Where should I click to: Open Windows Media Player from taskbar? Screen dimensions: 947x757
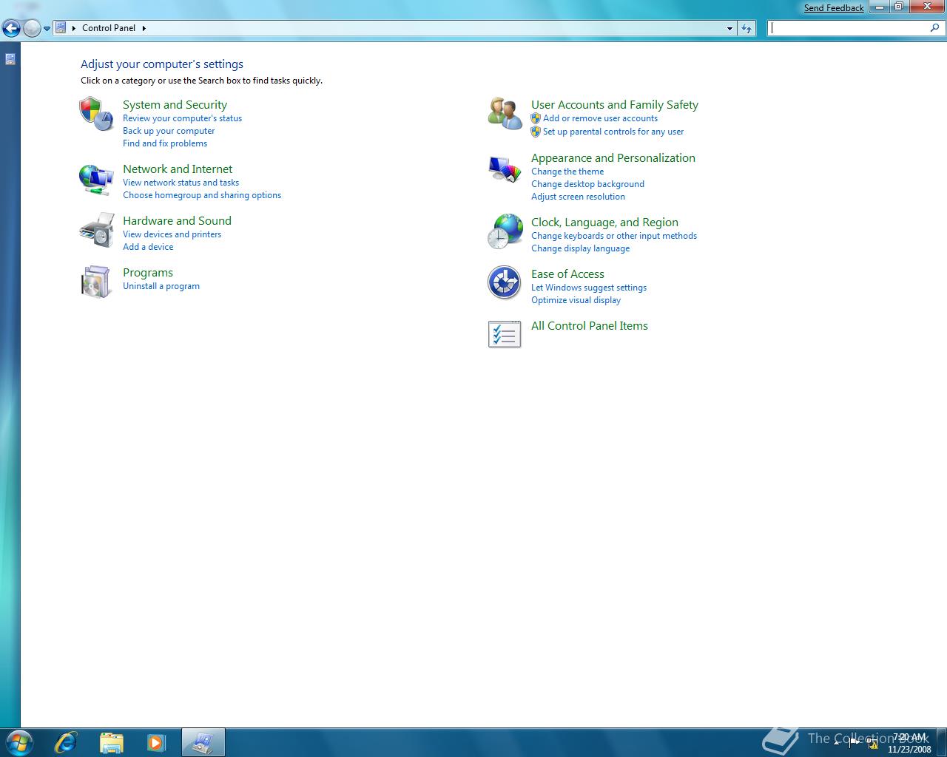156,742
